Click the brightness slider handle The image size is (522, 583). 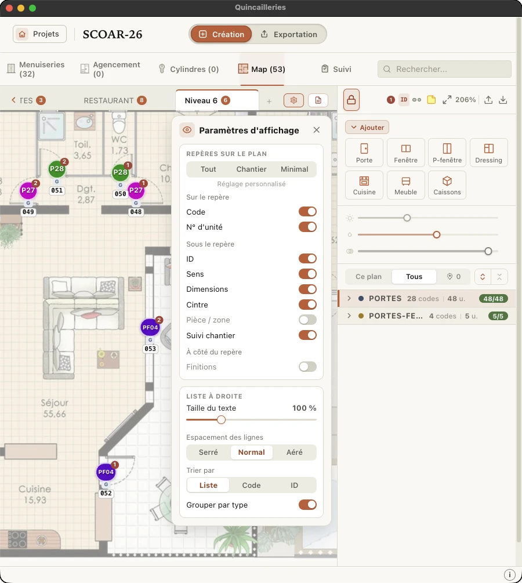[x=407, y=218]
